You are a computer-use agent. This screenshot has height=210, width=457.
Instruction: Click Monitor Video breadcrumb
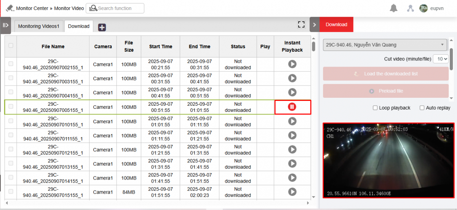click(69, 8)
